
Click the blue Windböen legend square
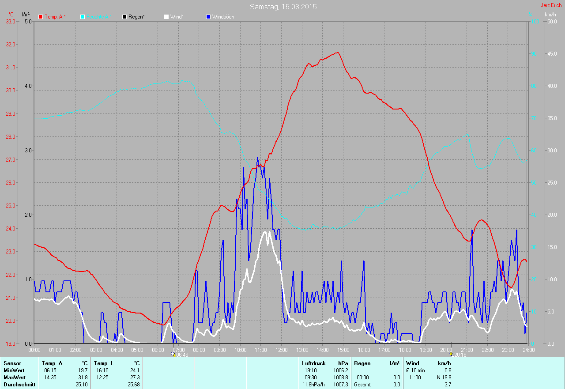tap(208, 17)
